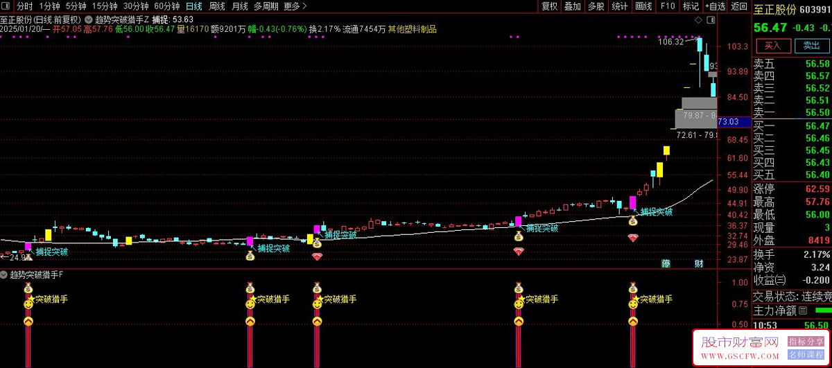
Task: Click the 财 marker on the date axis
Action: pyautogui.click(x=699, y=263)
